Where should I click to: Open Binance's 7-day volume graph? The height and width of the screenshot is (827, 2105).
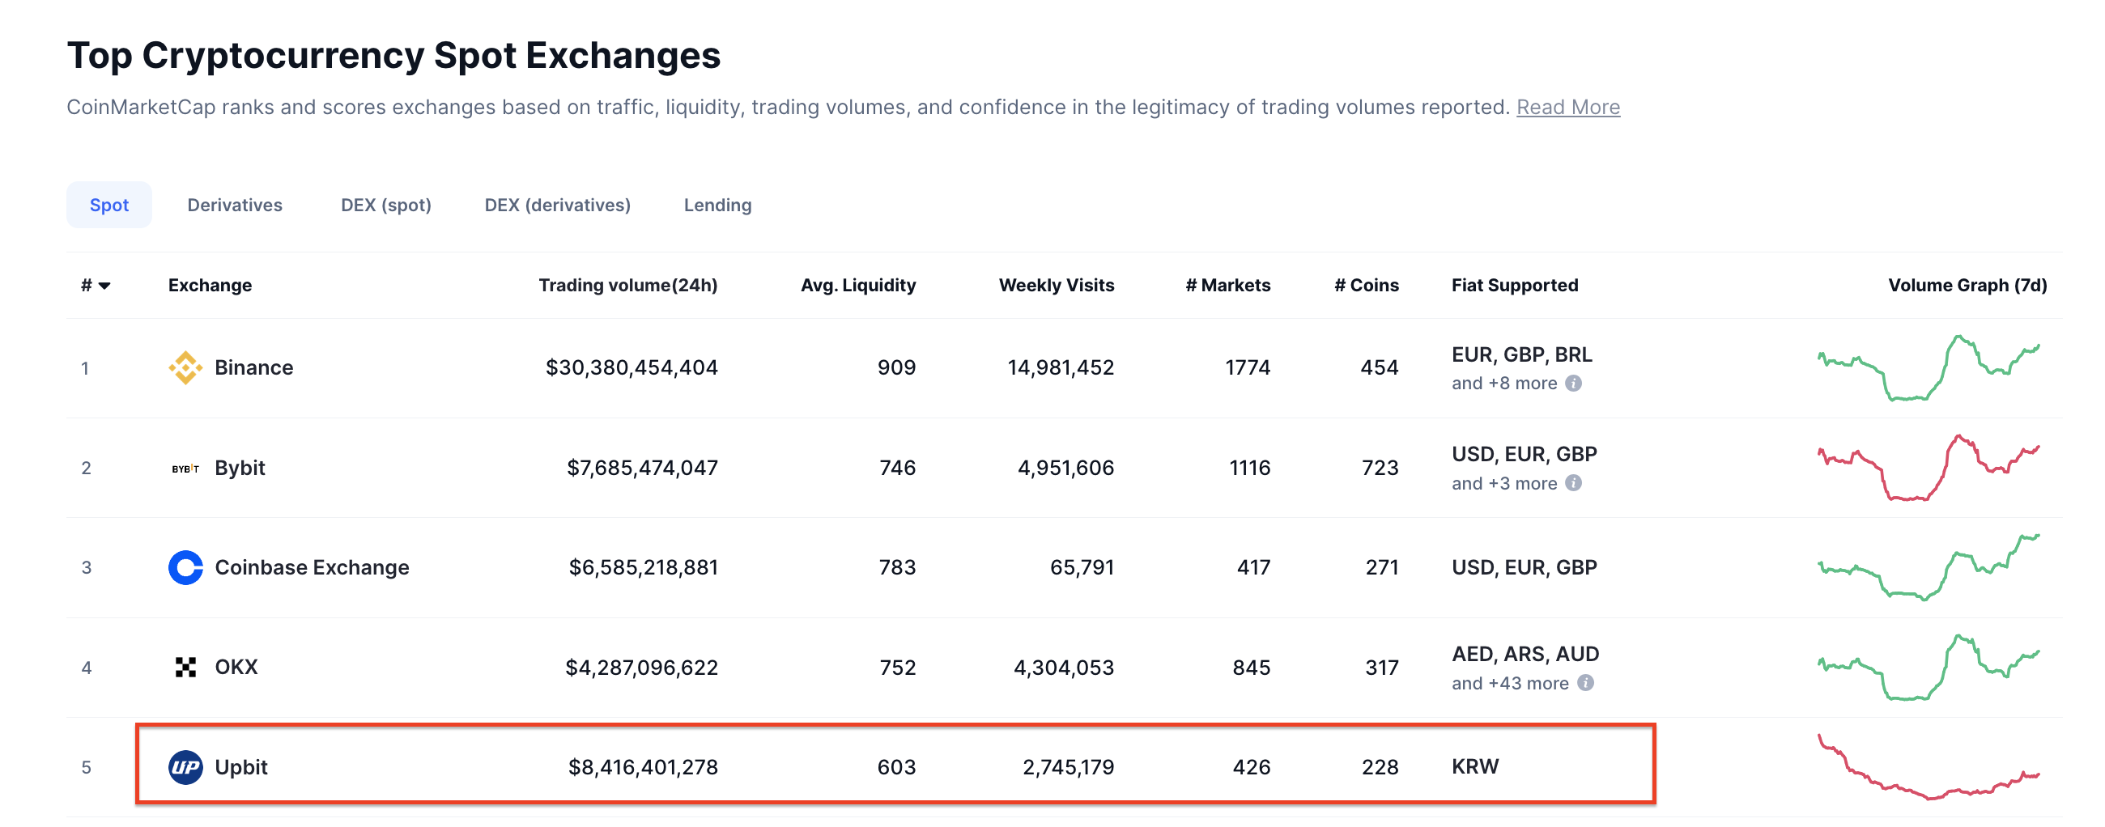[1929, 368]
